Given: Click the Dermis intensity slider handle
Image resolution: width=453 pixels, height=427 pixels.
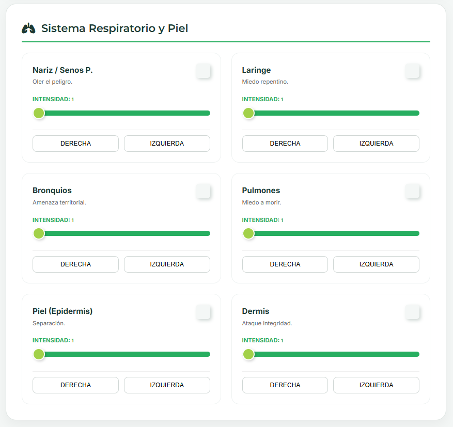Looking at the screenshot, I should [248, 354].
